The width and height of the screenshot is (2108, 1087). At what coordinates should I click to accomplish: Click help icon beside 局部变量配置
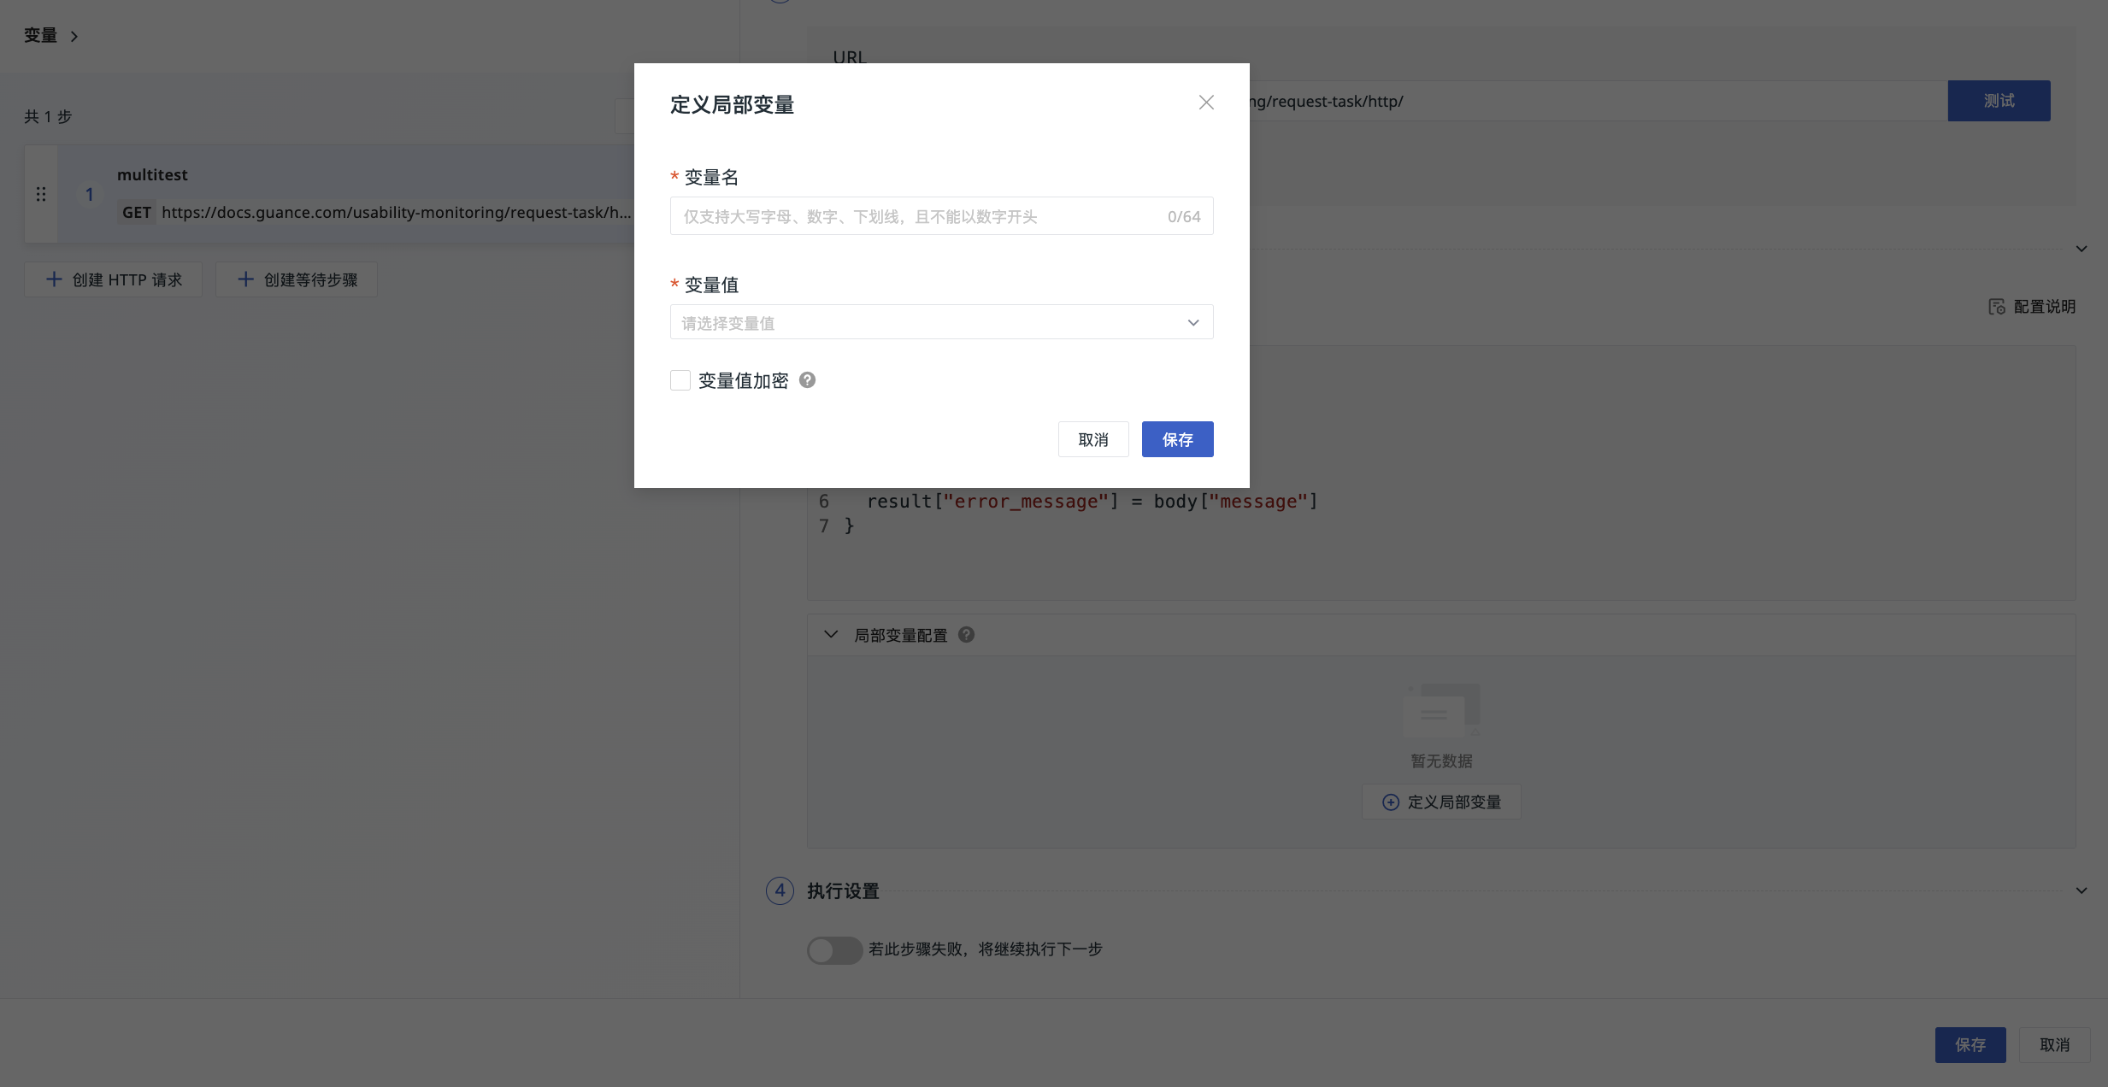966,635
